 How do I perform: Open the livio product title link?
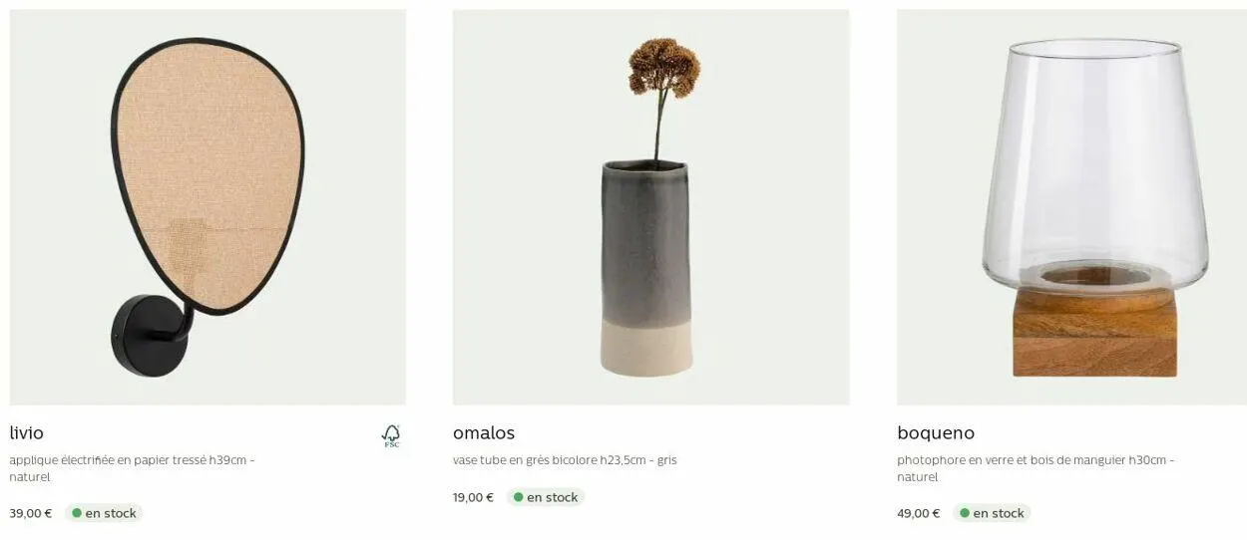tap(27, 433)
